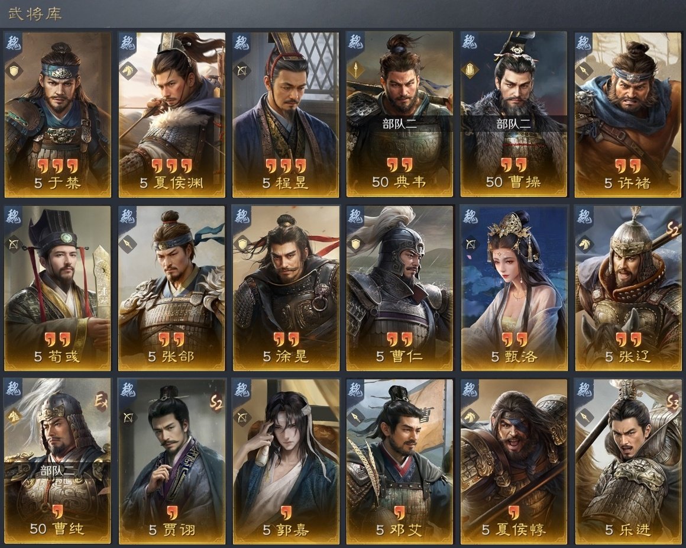The width and height of the screenshot is (686, 548).
Task: Click the 武将库 title heading
Action: click(35, 14)
